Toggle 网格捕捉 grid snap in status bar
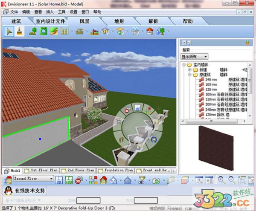 point(175,208)
